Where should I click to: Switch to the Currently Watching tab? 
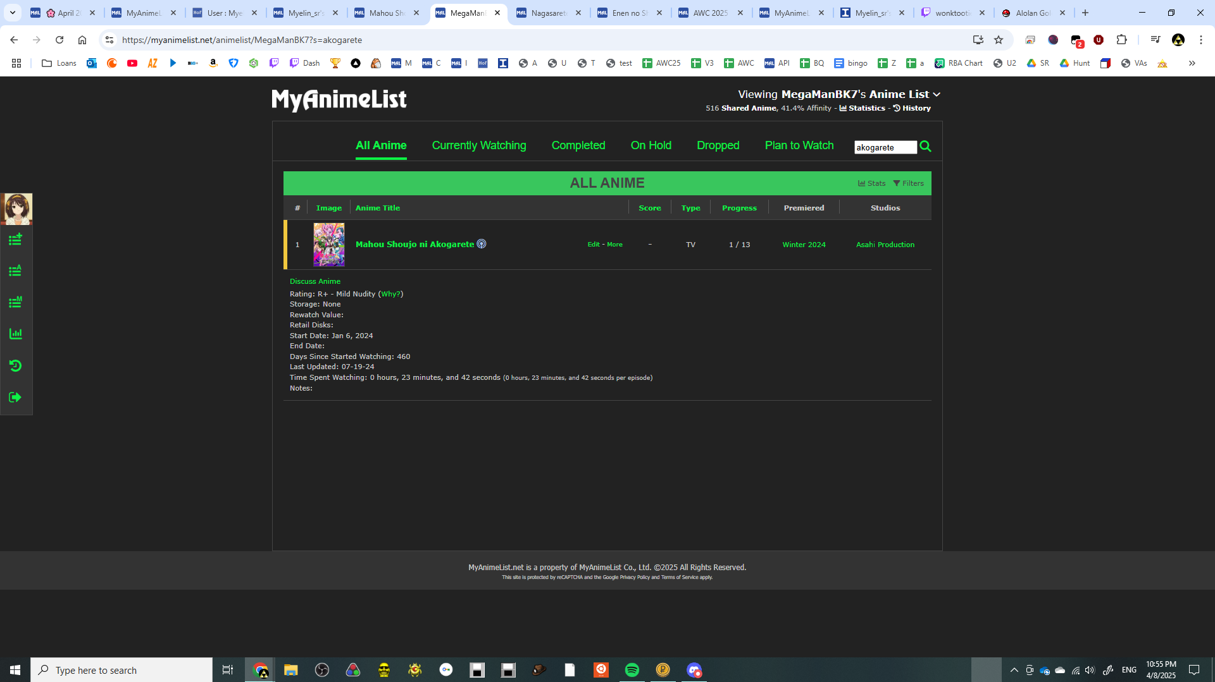pyautogui.click(x=479, y=145)
